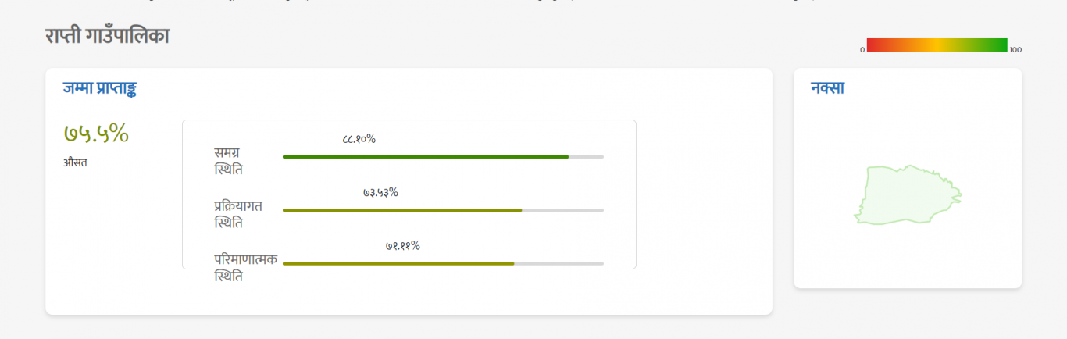Click the ७१.११% percentage label

(402, 245)
